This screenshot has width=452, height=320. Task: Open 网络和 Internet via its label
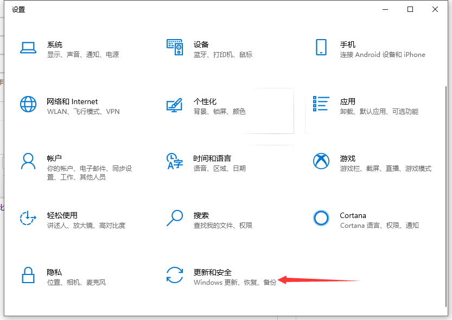click(72, 101)
